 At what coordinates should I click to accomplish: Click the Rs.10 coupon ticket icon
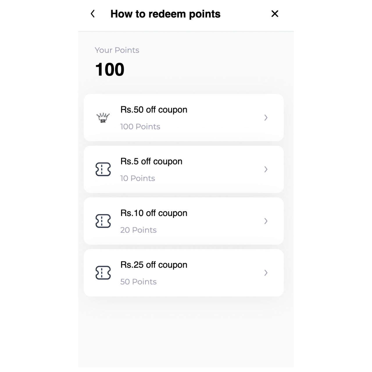103,221
